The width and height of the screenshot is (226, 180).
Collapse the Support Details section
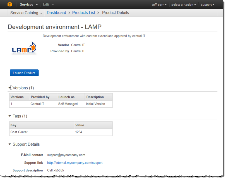pos(10,144)
